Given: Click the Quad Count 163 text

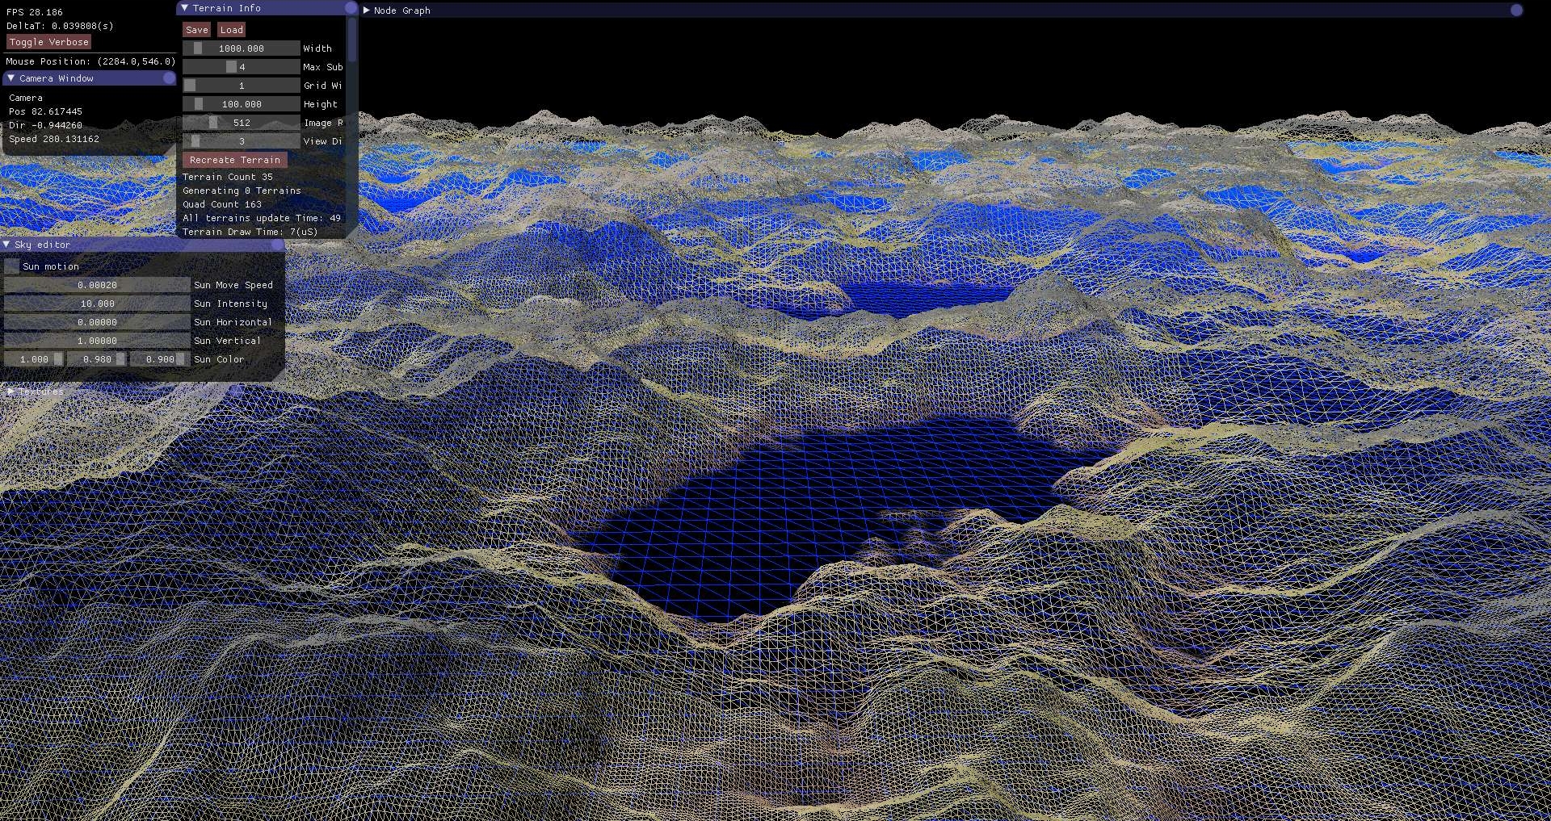Looking at the screenshot, I should (222, 204).
